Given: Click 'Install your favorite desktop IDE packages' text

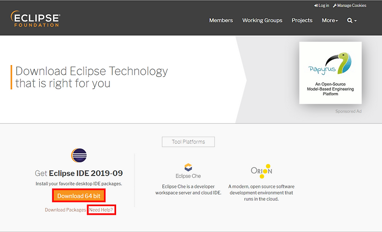Looking at the screenshot, I should (78, 184).
